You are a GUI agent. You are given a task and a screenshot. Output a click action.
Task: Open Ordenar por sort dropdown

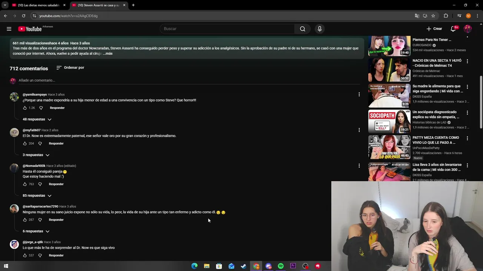coord(70,68)
